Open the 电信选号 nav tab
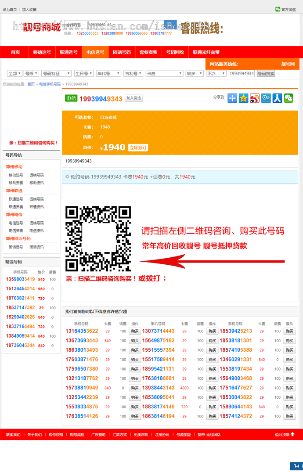 tap(95, 52)
